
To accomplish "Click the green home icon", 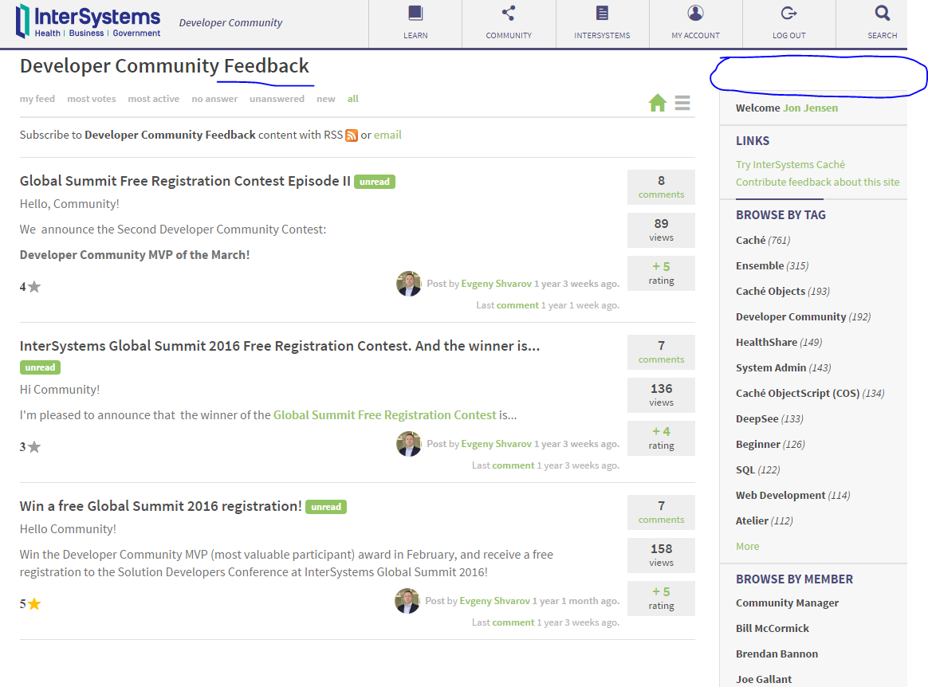I will coord(658,103).
